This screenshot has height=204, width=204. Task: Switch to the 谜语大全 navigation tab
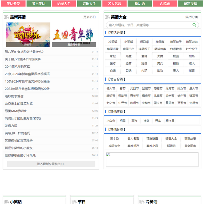coord(89,4)
